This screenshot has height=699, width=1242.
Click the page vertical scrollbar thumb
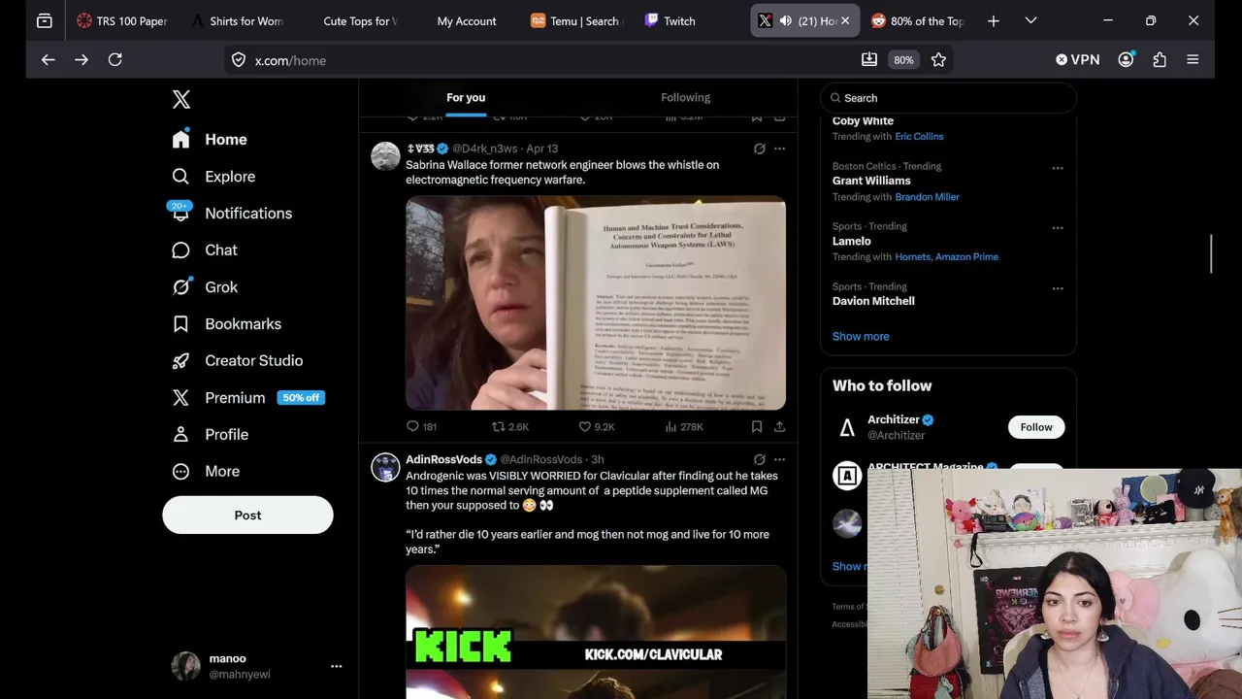1210,253
